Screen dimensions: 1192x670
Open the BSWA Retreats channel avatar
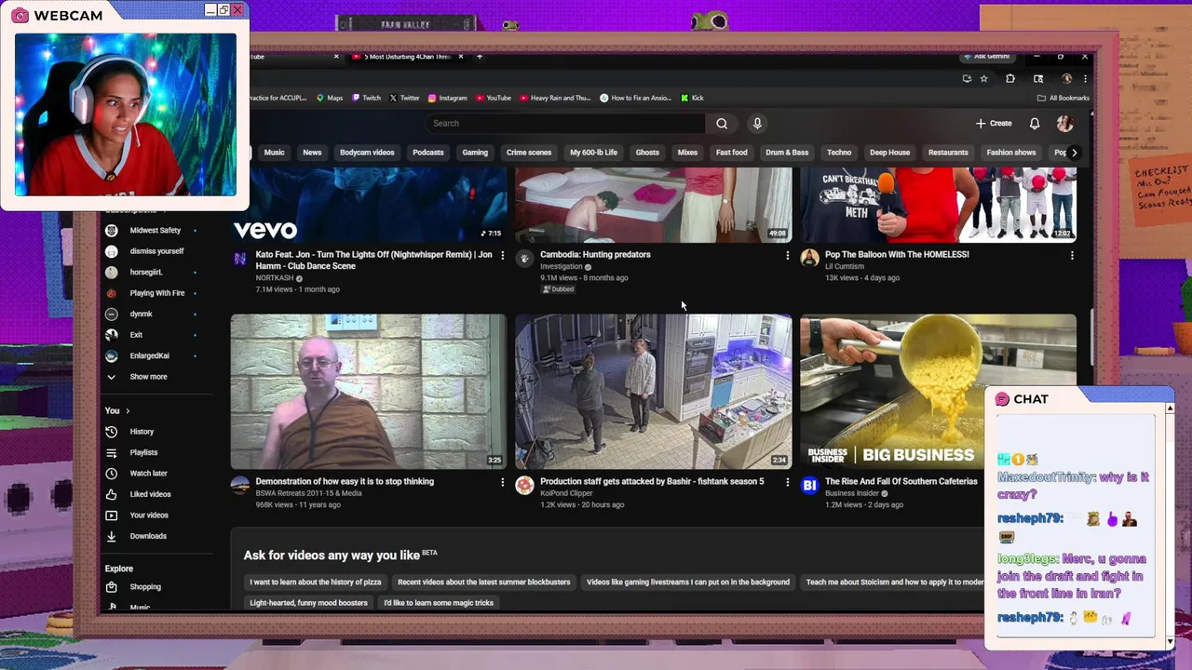tap(240, 486)
